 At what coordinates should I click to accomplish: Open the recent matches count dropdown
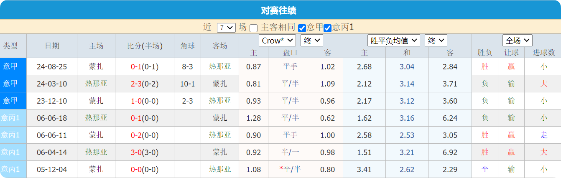pos(226,28)
